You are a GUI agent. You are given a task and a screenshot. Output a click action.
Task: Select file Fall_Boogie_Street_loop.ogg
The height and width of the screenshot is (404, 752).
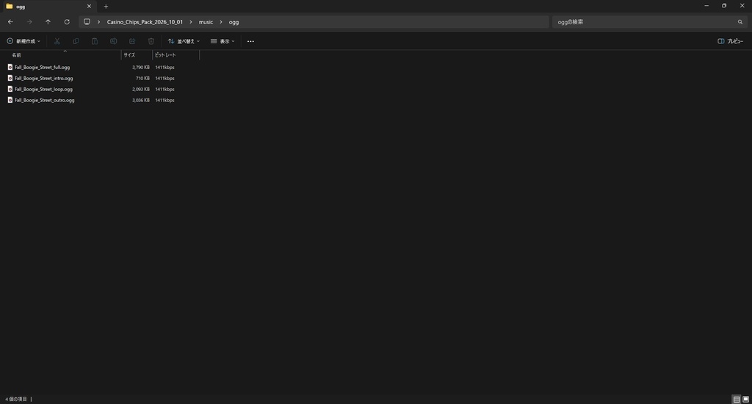(43, 89)
